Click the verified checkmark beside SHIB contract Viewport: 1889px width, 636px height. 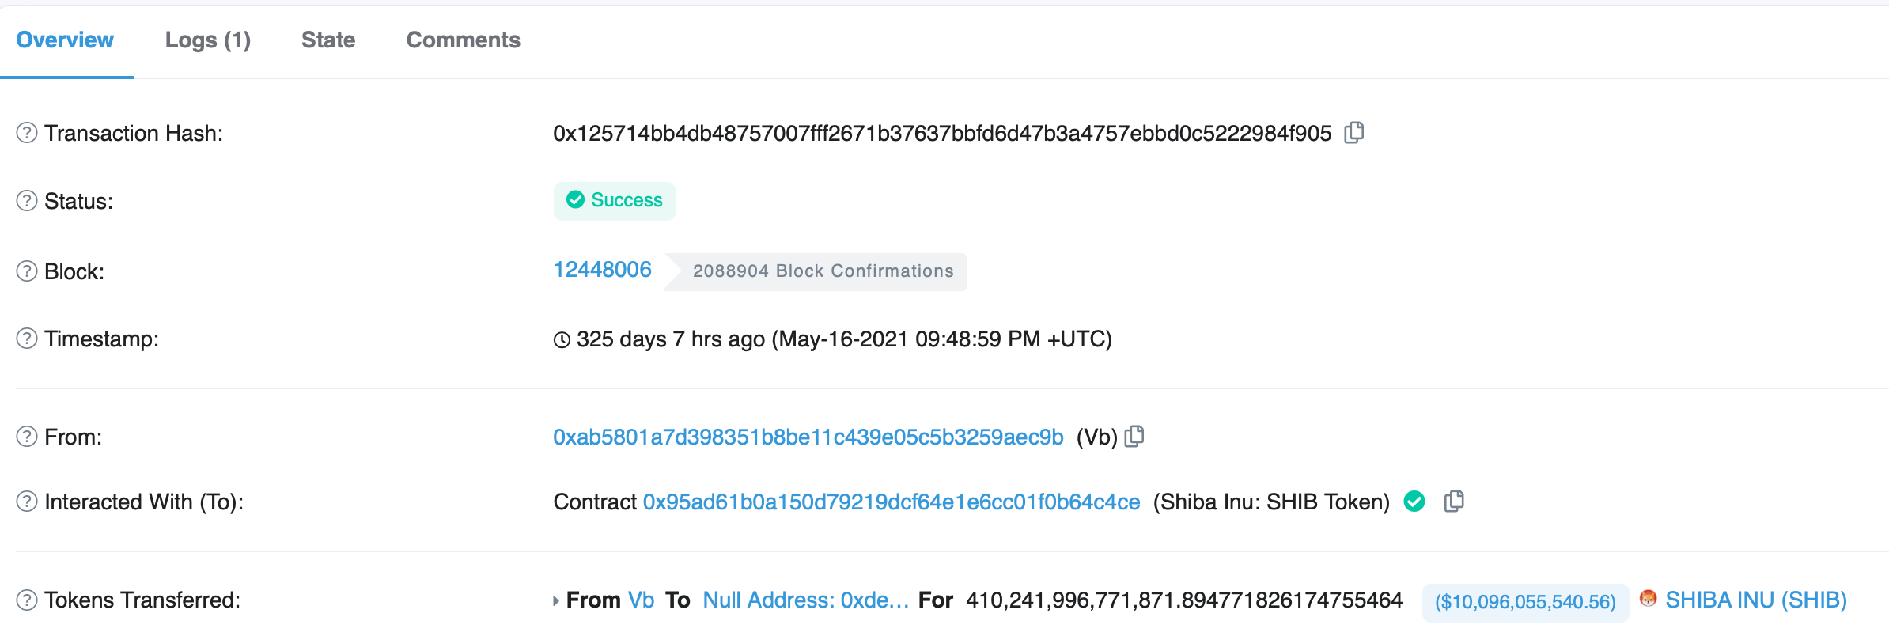point(1414,502)
